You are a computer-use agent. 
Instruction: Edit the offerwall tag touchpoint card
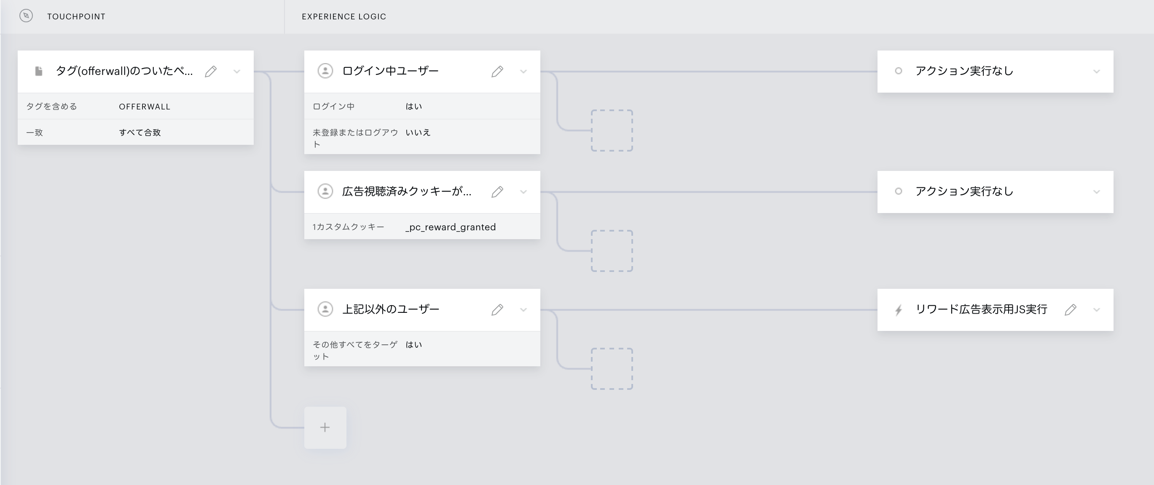(x=211, y=72)
